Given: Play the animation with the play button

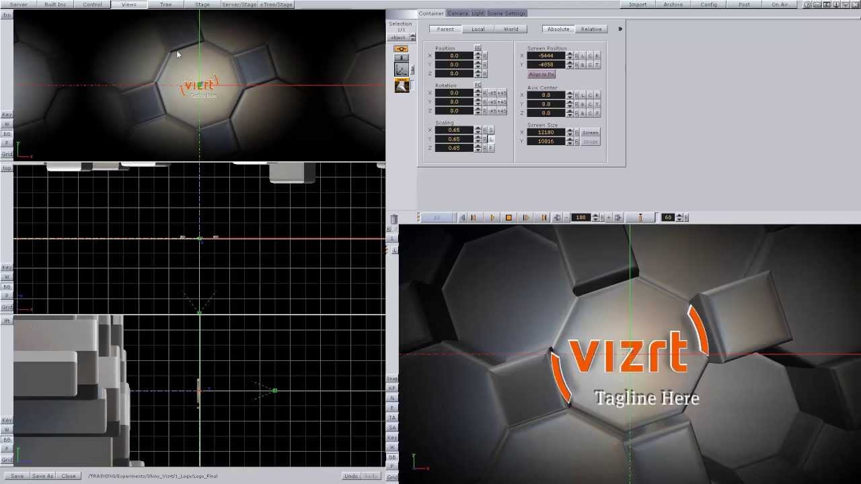Looking at the screenshot, I should point(492,218).
